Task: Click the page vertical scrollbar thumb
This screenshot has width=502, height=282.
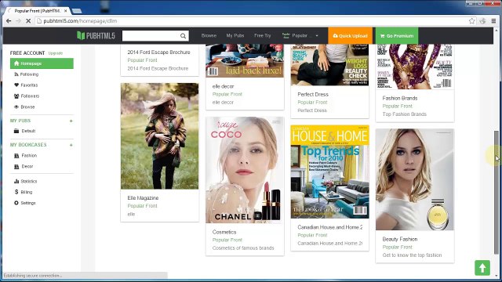Action: pyautogui.click(x=497, y=192)
